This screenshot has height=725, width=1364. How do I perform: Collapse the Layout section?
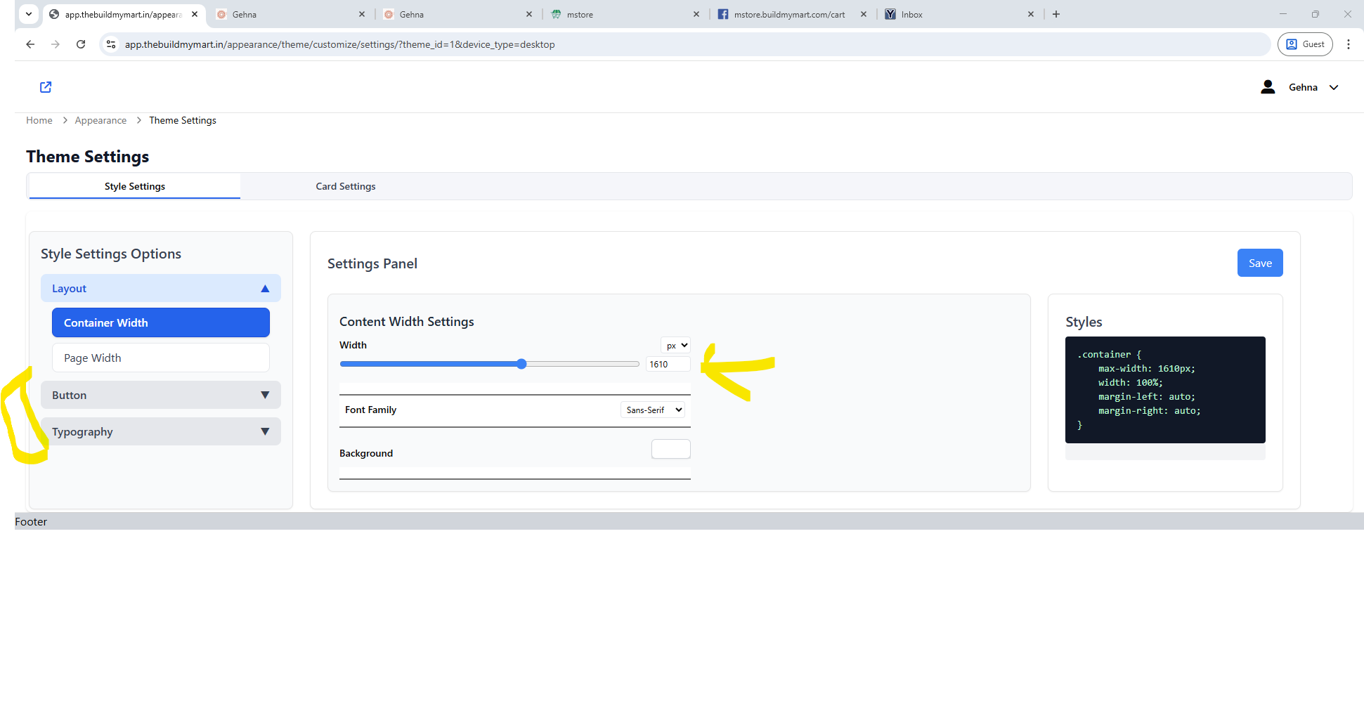(x=161, y=288)
